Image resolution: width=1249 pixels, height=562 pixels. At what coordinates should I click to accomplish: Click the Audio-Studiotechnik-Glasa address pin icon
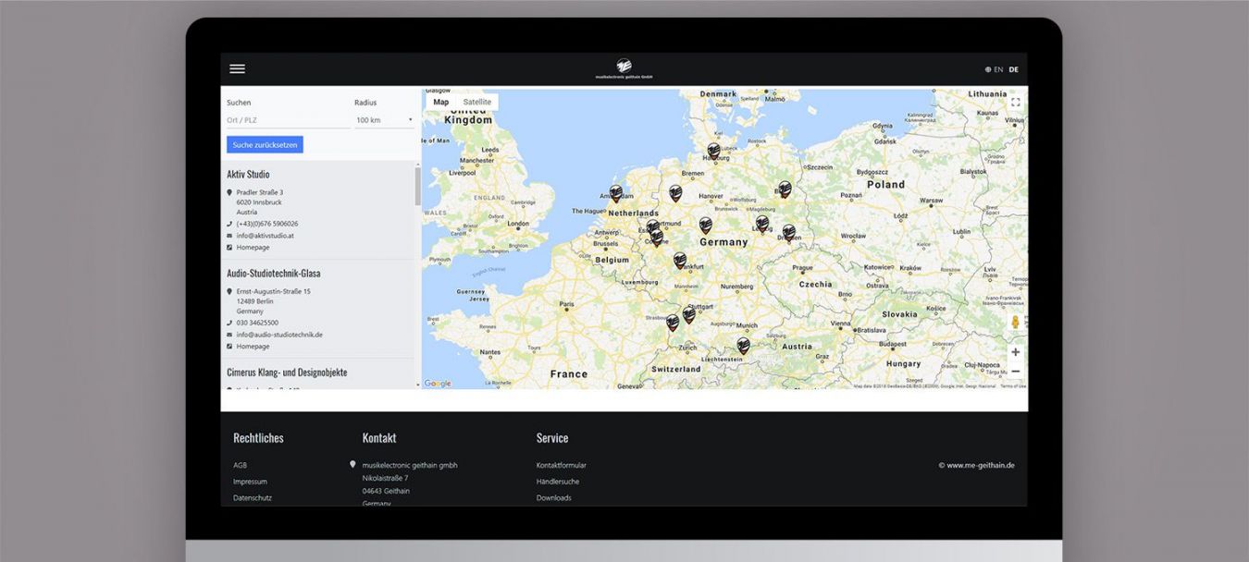229,291
